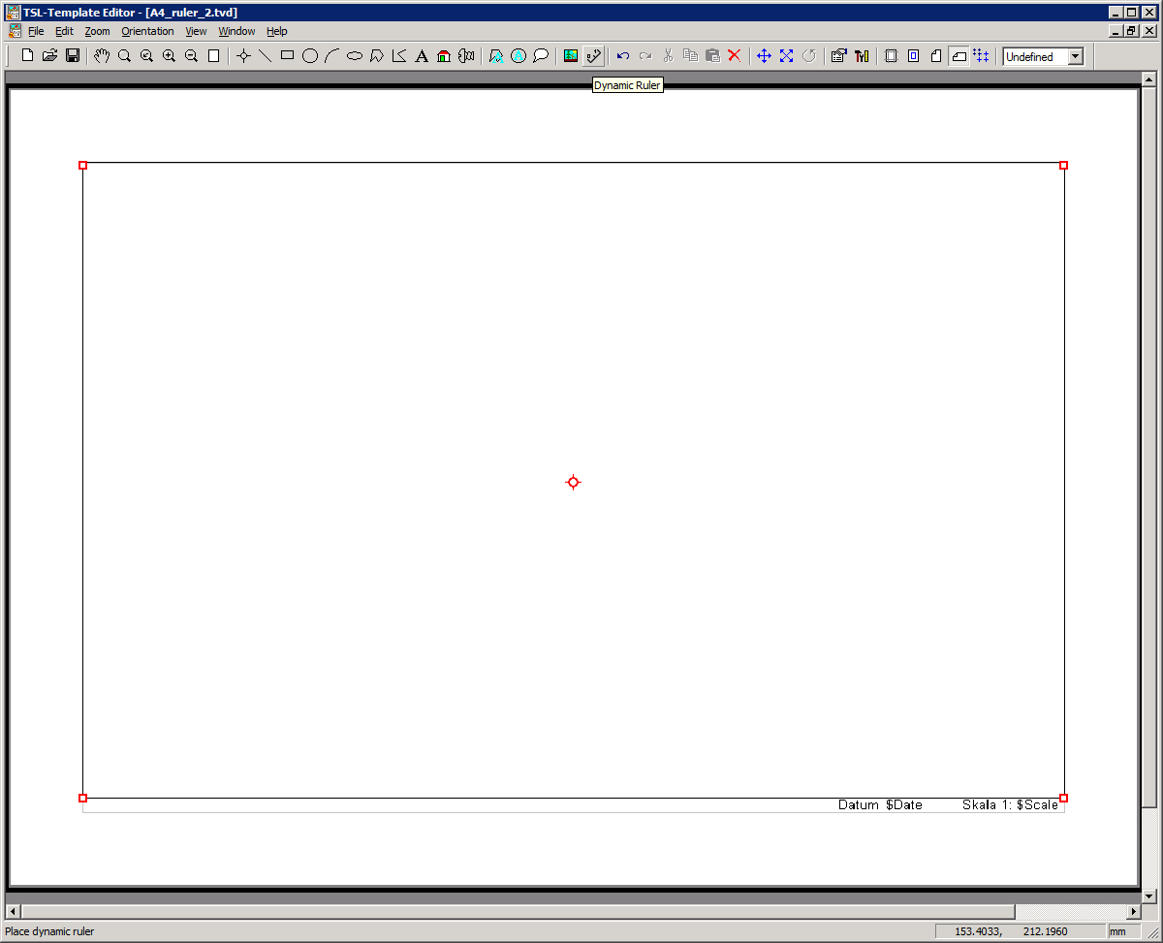This screenshot has height=943, width=1163.
Task: Select the plain magnifier zoom tool
Action: point(124,56)
